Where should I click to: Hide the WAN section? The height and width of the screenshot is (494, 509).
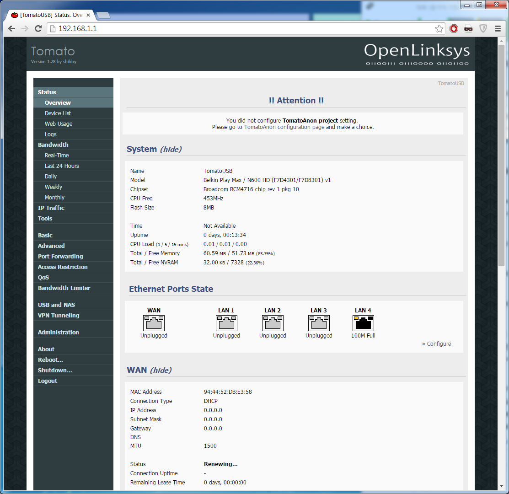(161, 370)
